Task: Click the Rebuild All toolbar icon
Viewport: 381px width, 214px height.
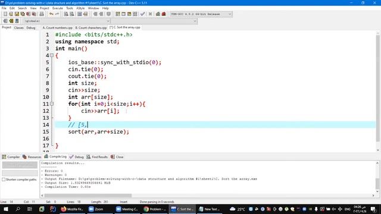Action: tap(135, 14)
